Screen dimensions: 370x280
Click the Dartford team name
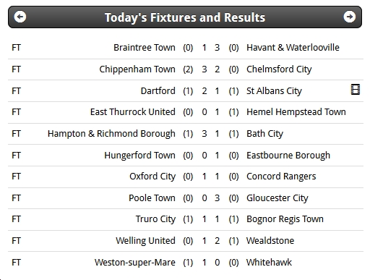click(158, 91)
